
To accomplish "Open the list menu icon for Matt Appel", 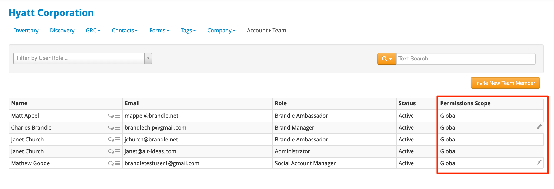I will 118,116.
